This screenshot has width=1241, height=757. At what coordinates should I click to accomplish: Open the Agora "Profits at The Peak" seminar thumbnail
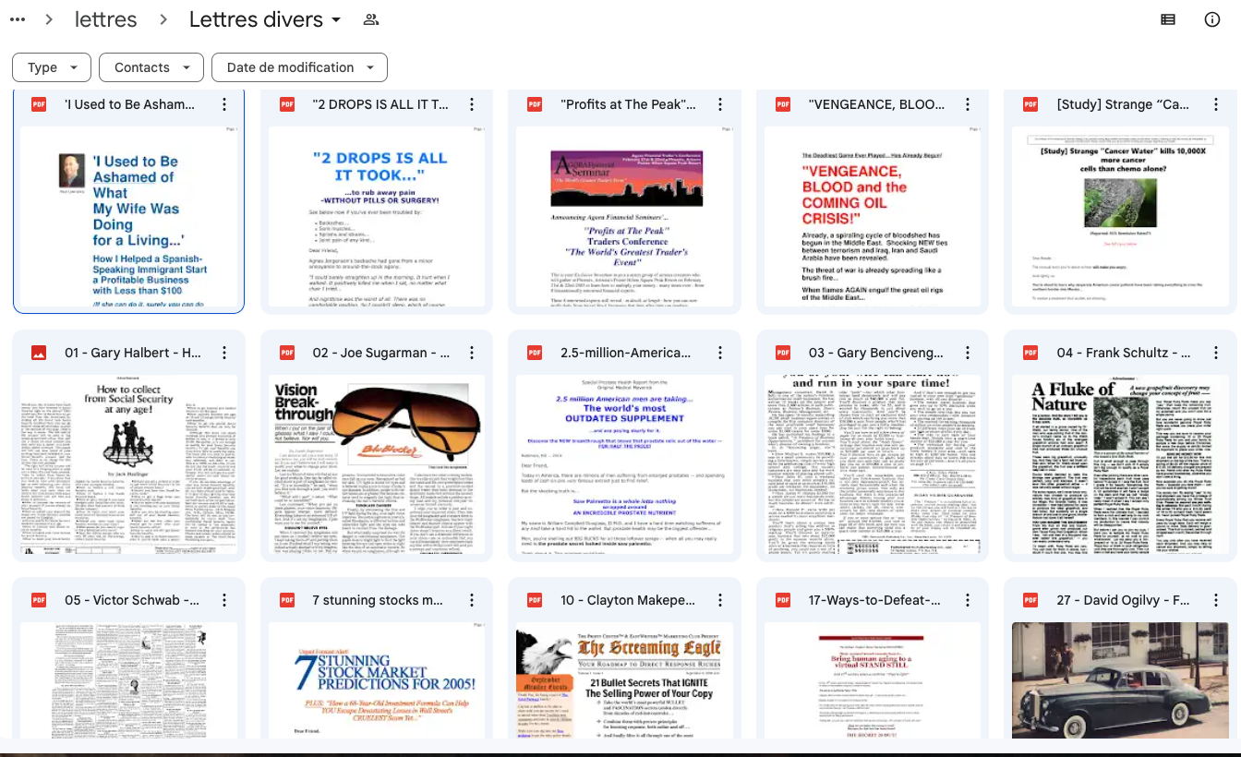tap(625, 217)
